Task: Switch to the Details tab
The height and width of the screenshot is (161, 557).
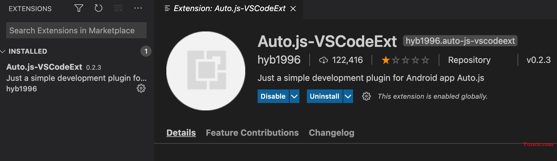Action: 181,133
